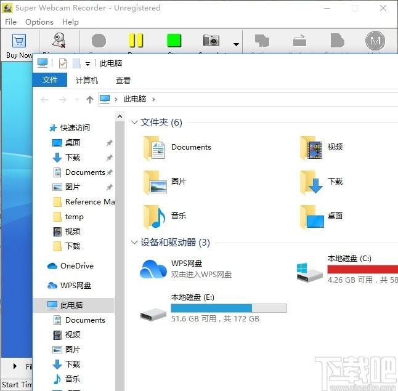Click the camera Snapshot icon
This screenshot has width=398, height=391.
(211, 41)
